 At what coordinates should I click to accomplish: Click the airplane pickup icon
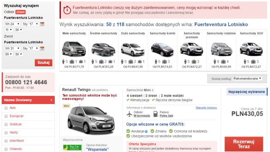pyautogui.click(x=129, y=114)
